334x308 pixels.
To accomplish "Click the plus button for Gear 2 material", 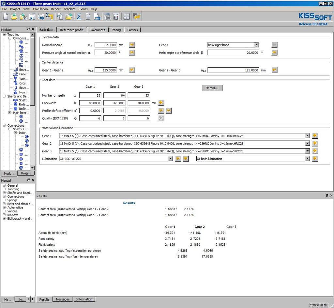I will [315, 143].
